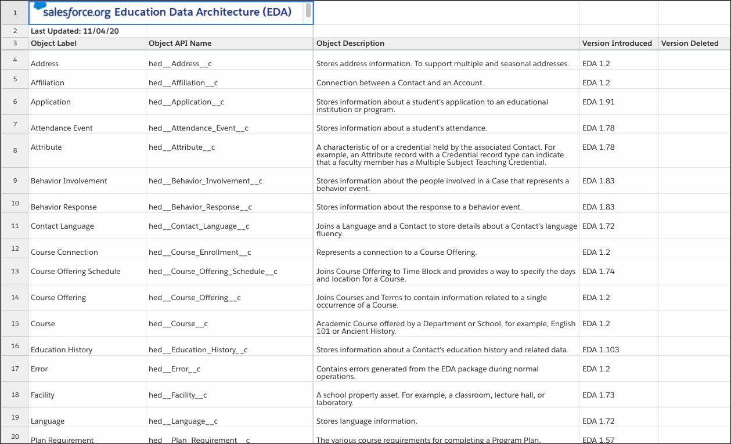Select the "Object API Name" header cell
Screen dimensions: 731x444
[180, 43]
